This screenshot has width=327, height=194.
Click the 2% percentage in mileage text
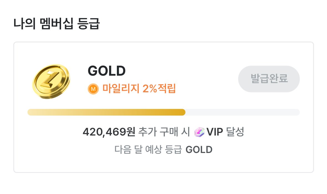(150, 88)
